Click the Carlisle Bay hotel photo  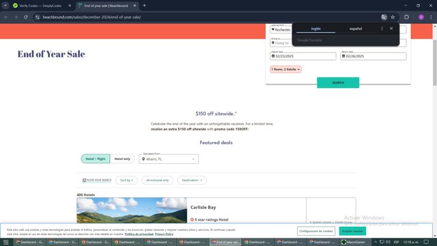pyautogui.click(x=132, y=210)
